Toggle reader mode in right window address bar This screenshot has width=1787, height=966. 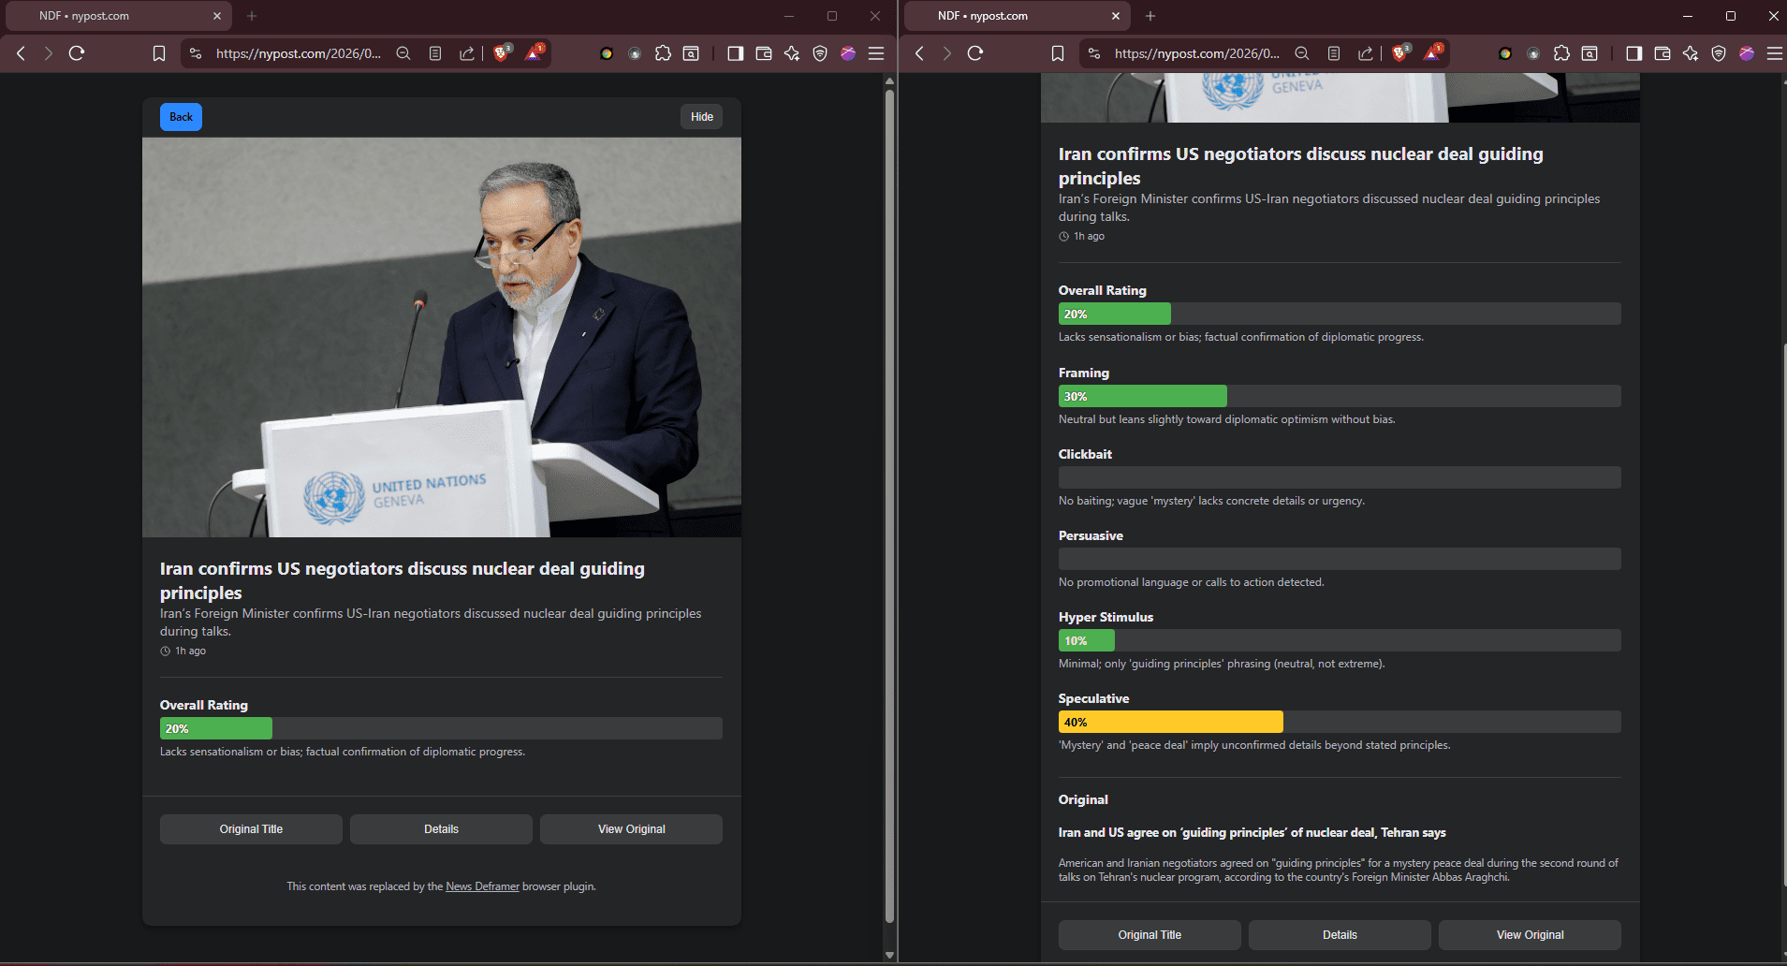point(1334,53)
